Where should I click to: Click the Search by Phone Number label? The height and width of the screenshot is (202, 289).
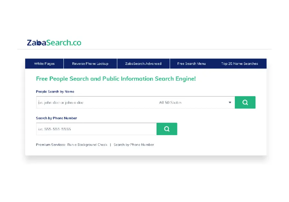(x=56, y=118)
